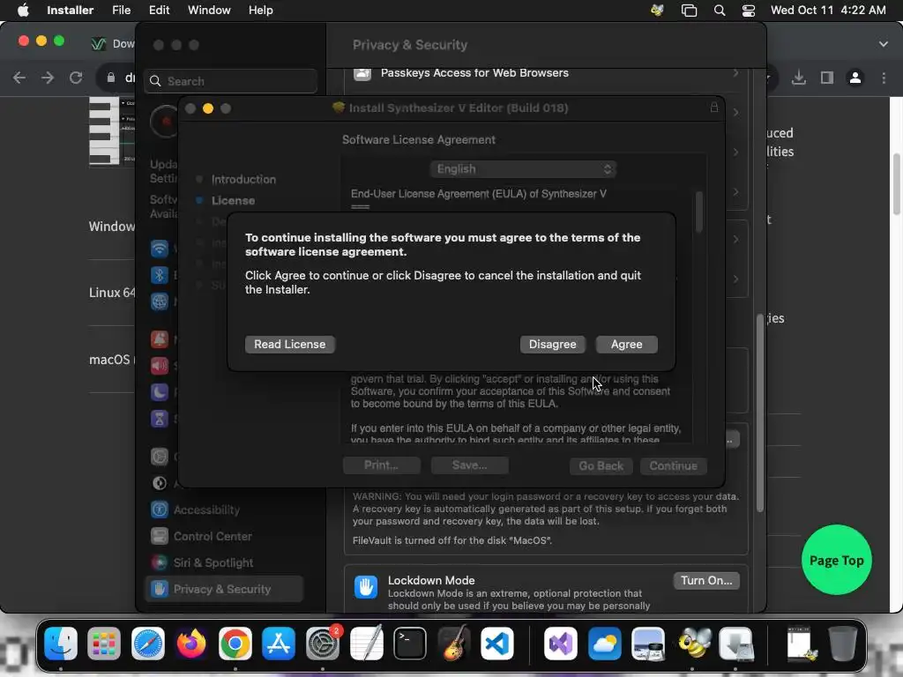Screen dimensions: 903x677
Task: Click the date and time in menu bar
Action: coord(827,11)
